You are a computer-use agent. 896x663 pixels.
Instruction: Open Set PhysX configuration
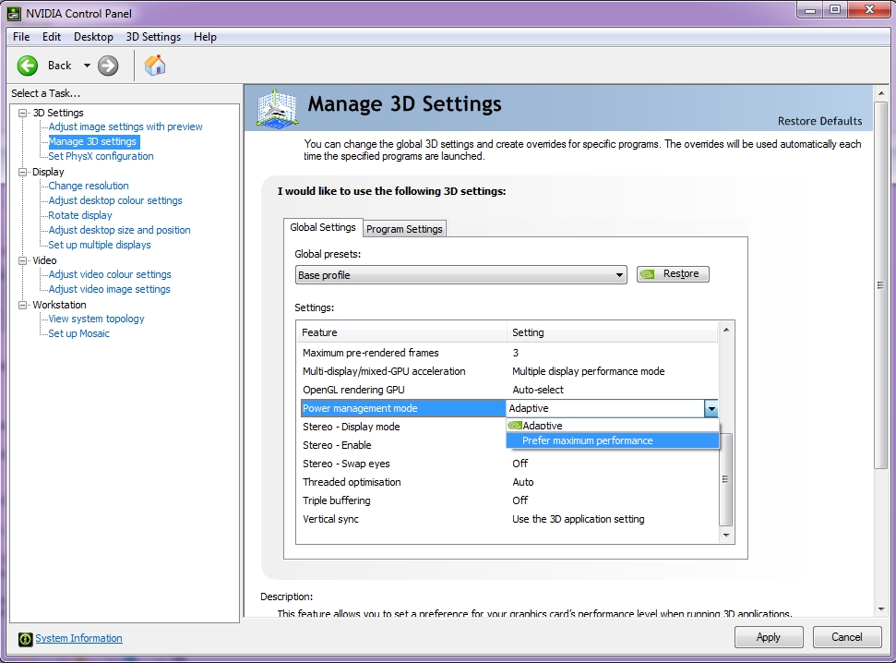[101, 156]
